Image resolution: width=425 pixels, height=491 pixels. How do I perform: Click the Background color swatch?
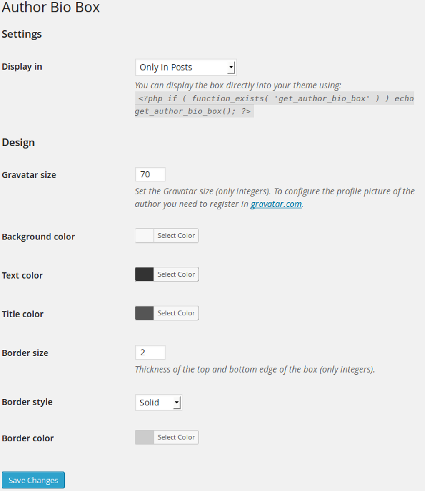(x=143, y=235)
